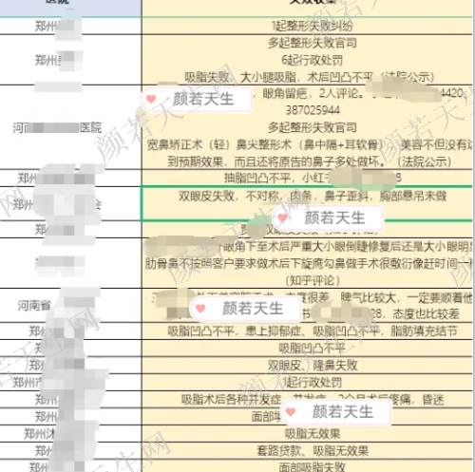Click the heart icon on the top 颜若天生 badge

151,99
